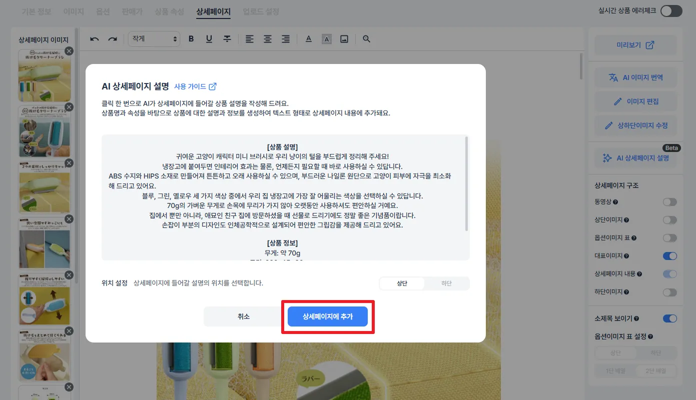
Task: Remove the fifth detail page image
Action: pyautogui.click(x=69, y=275)
